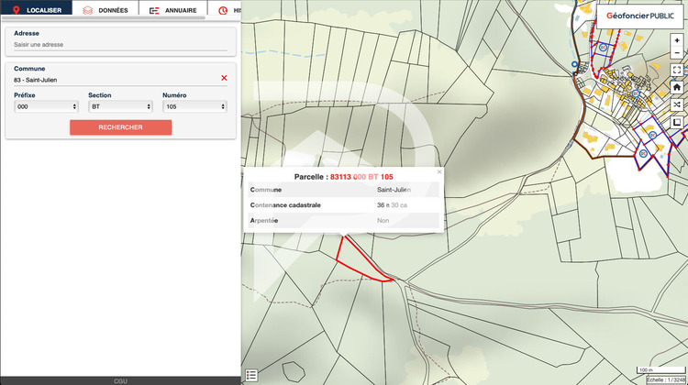Click the Commune field Saint-Julien

click(110, 80)
